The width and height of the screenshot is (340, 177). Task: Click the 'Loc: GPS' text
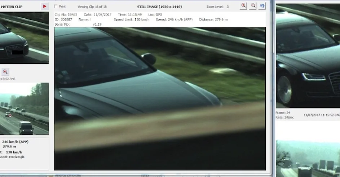pos(155,14)
